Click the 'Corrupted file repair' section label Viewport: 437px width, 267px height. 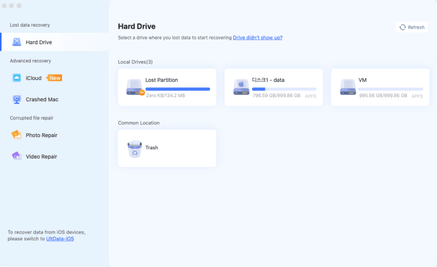[x=32, y=118]
